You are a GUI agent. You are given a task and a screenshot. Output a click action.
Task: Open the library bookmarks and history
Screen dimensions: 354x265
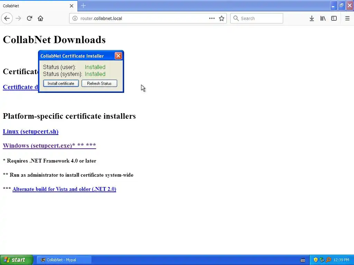point(323,19)
